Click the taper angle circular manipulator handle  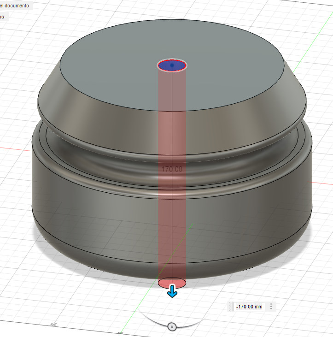click(172, 327)
